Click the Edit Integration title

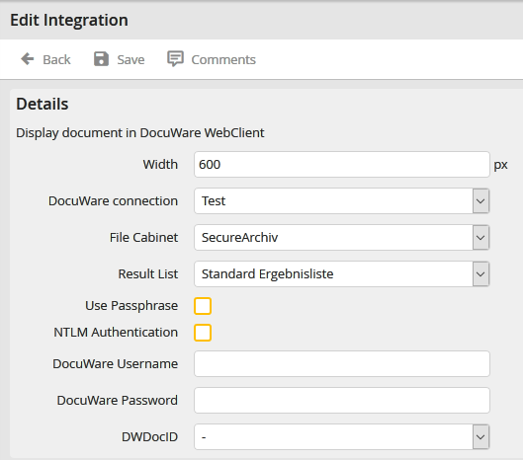(69, 21)
